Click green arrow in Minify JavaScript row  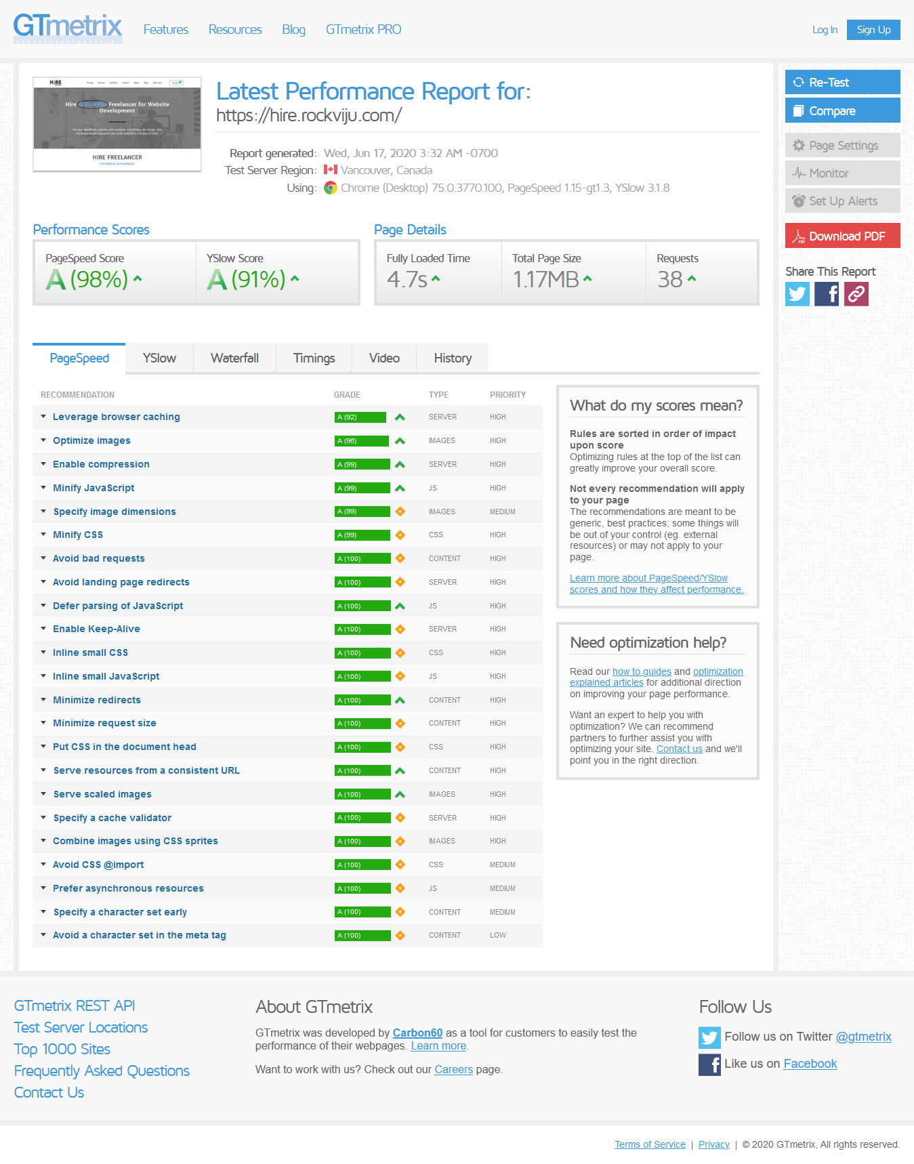400,489
